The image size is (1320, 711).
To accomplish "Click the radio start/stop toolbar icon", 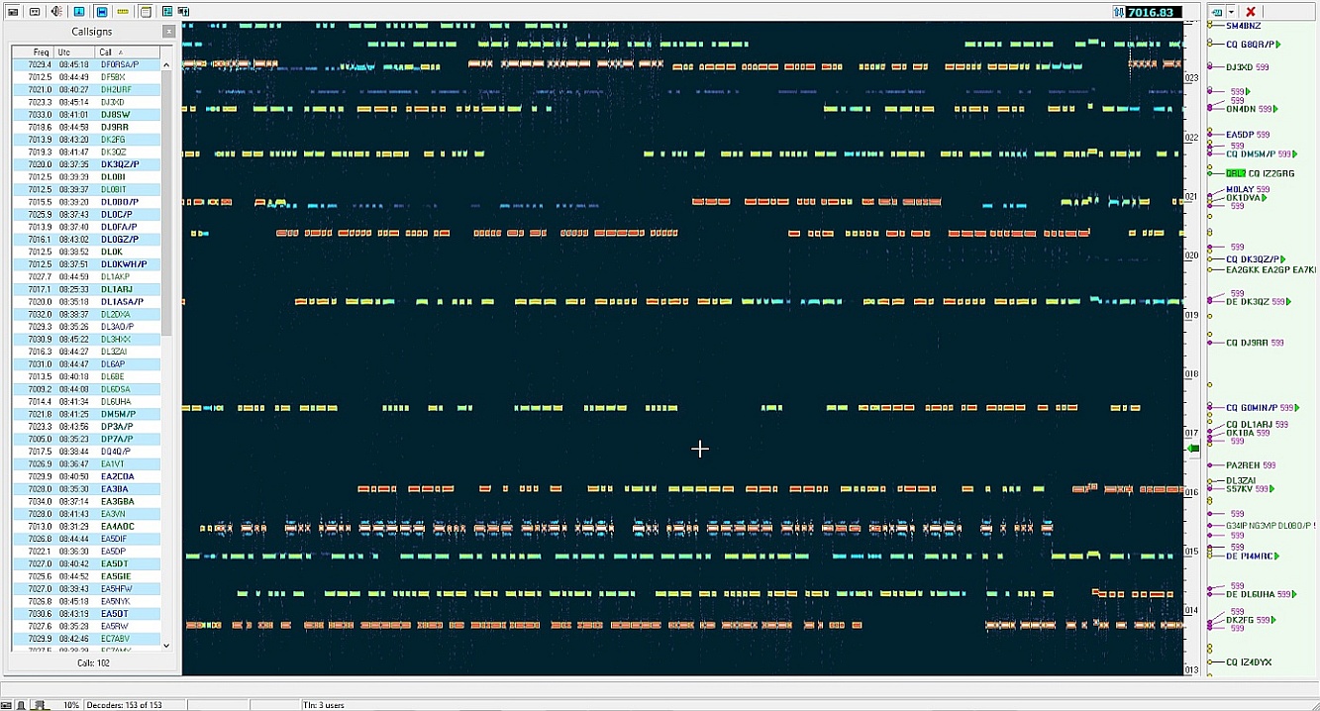I will 13,12.
